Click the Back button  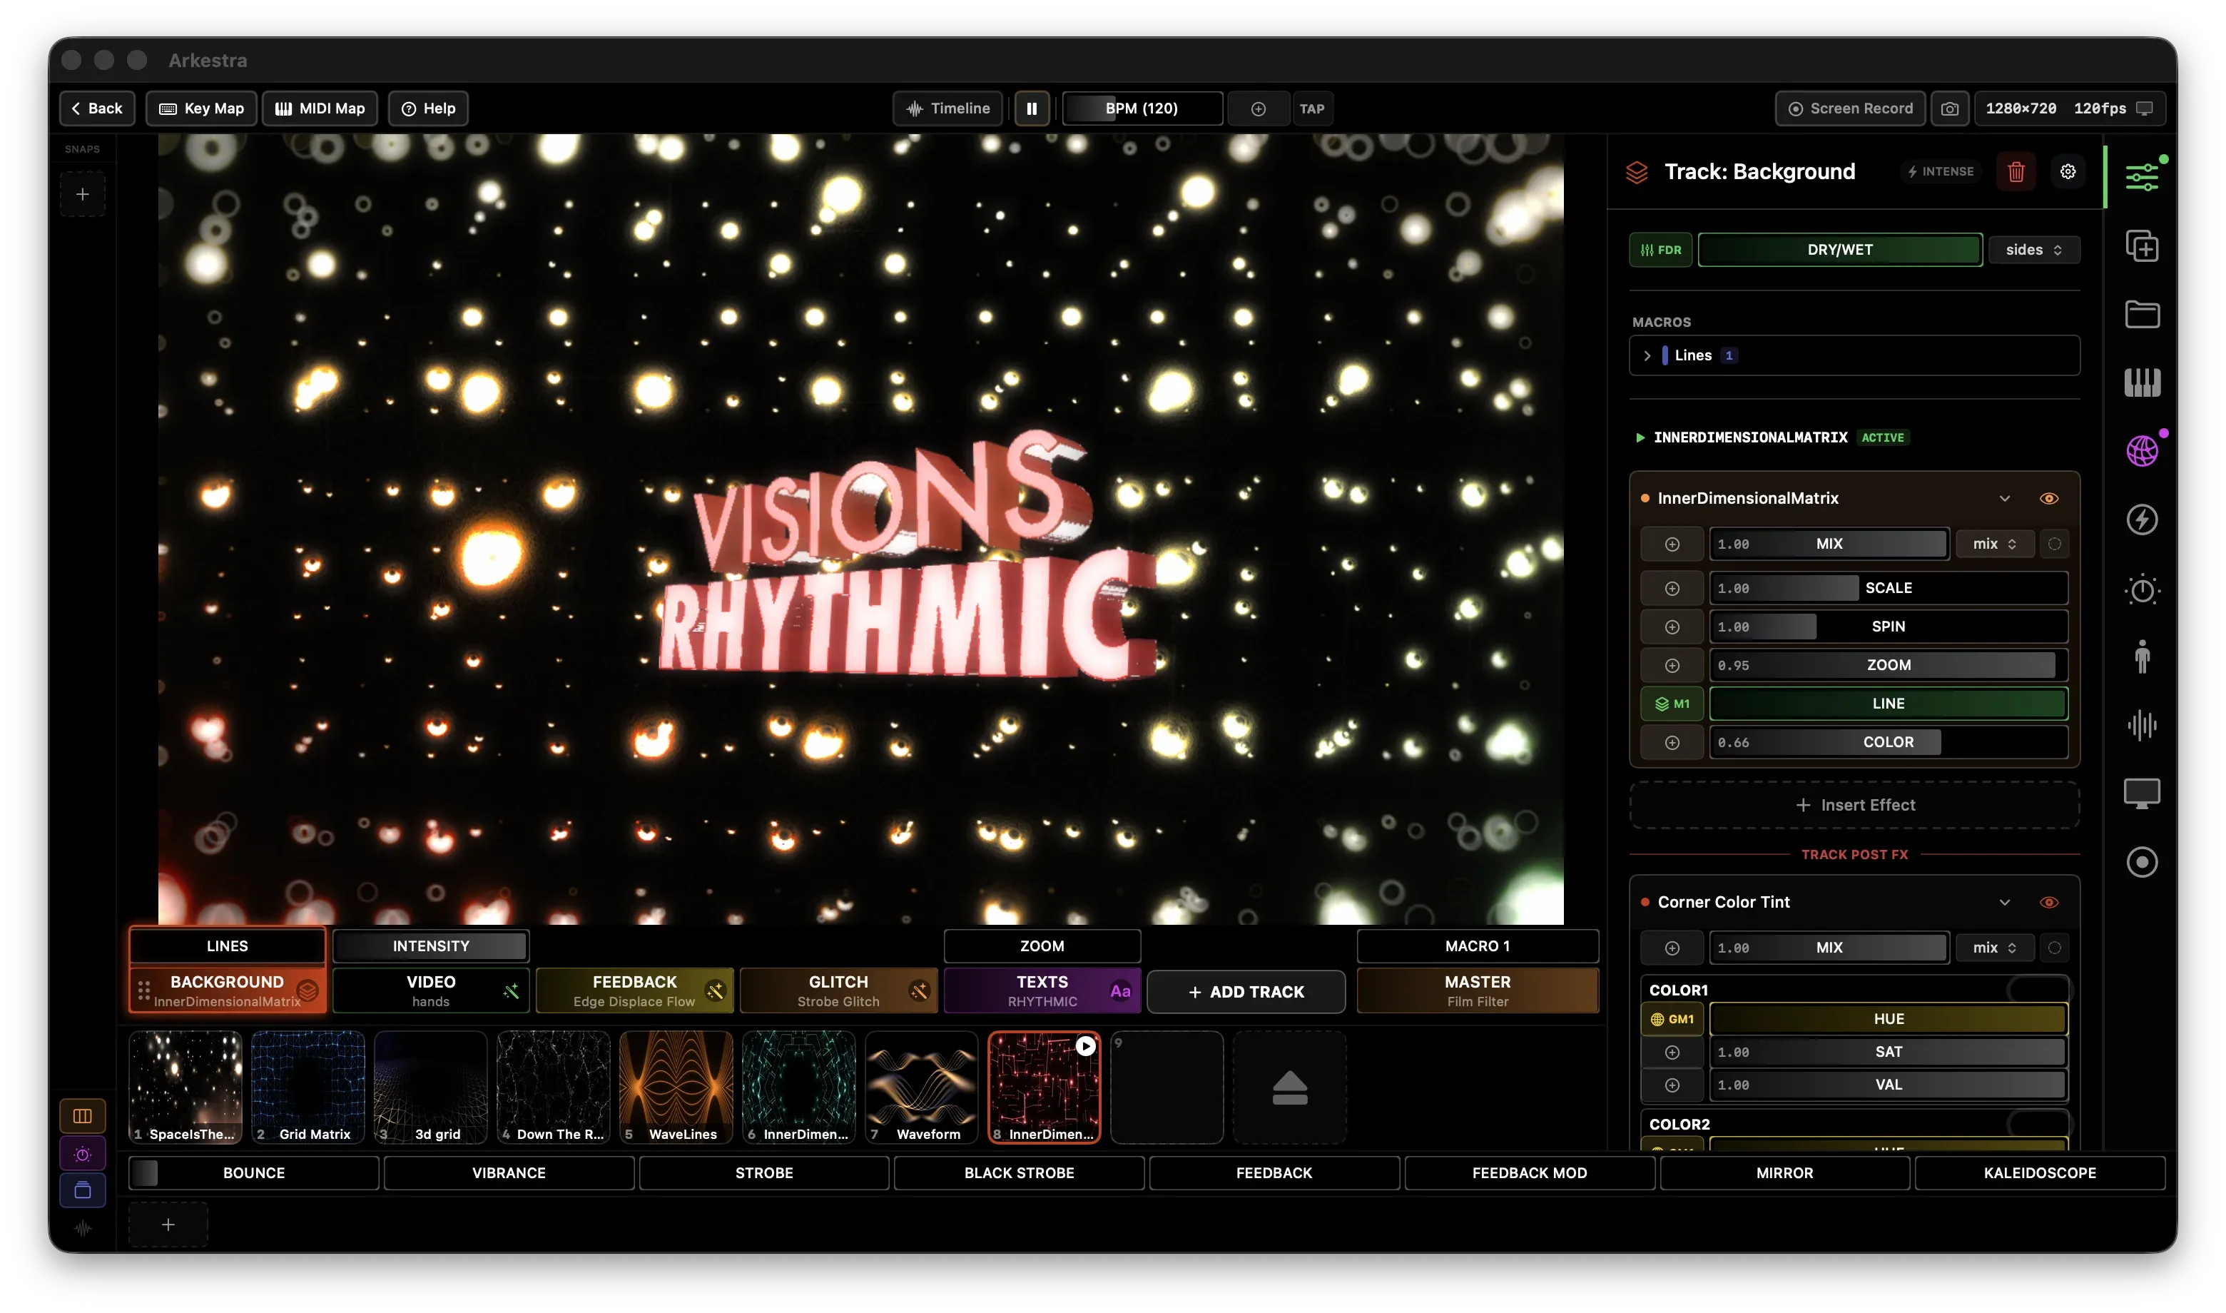[97, 109]
